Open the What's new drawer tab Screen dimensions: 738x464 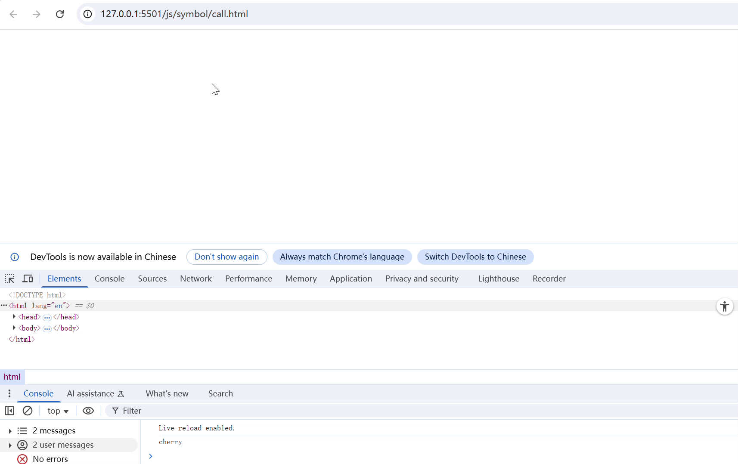[x=167, y=394]
